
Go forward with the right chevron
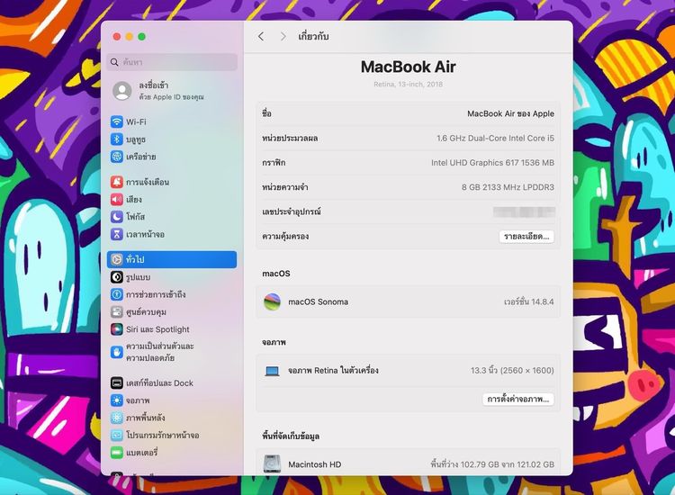[283, 37]
